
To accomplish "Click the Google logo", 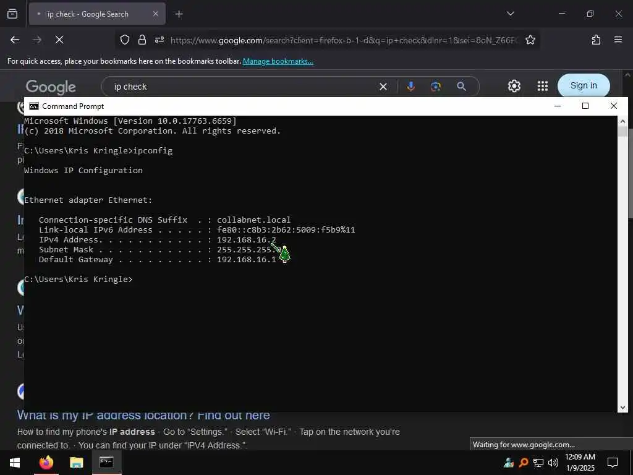I will [x=51, y=87].
